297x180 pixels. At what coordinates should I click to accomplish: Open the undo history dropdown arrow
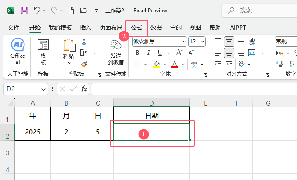click(x=45, y=10)
